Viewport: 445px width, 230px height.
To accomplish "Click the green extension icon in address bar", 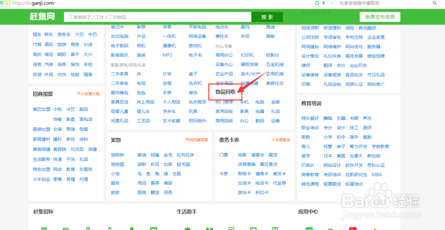I will coord(317,3).
